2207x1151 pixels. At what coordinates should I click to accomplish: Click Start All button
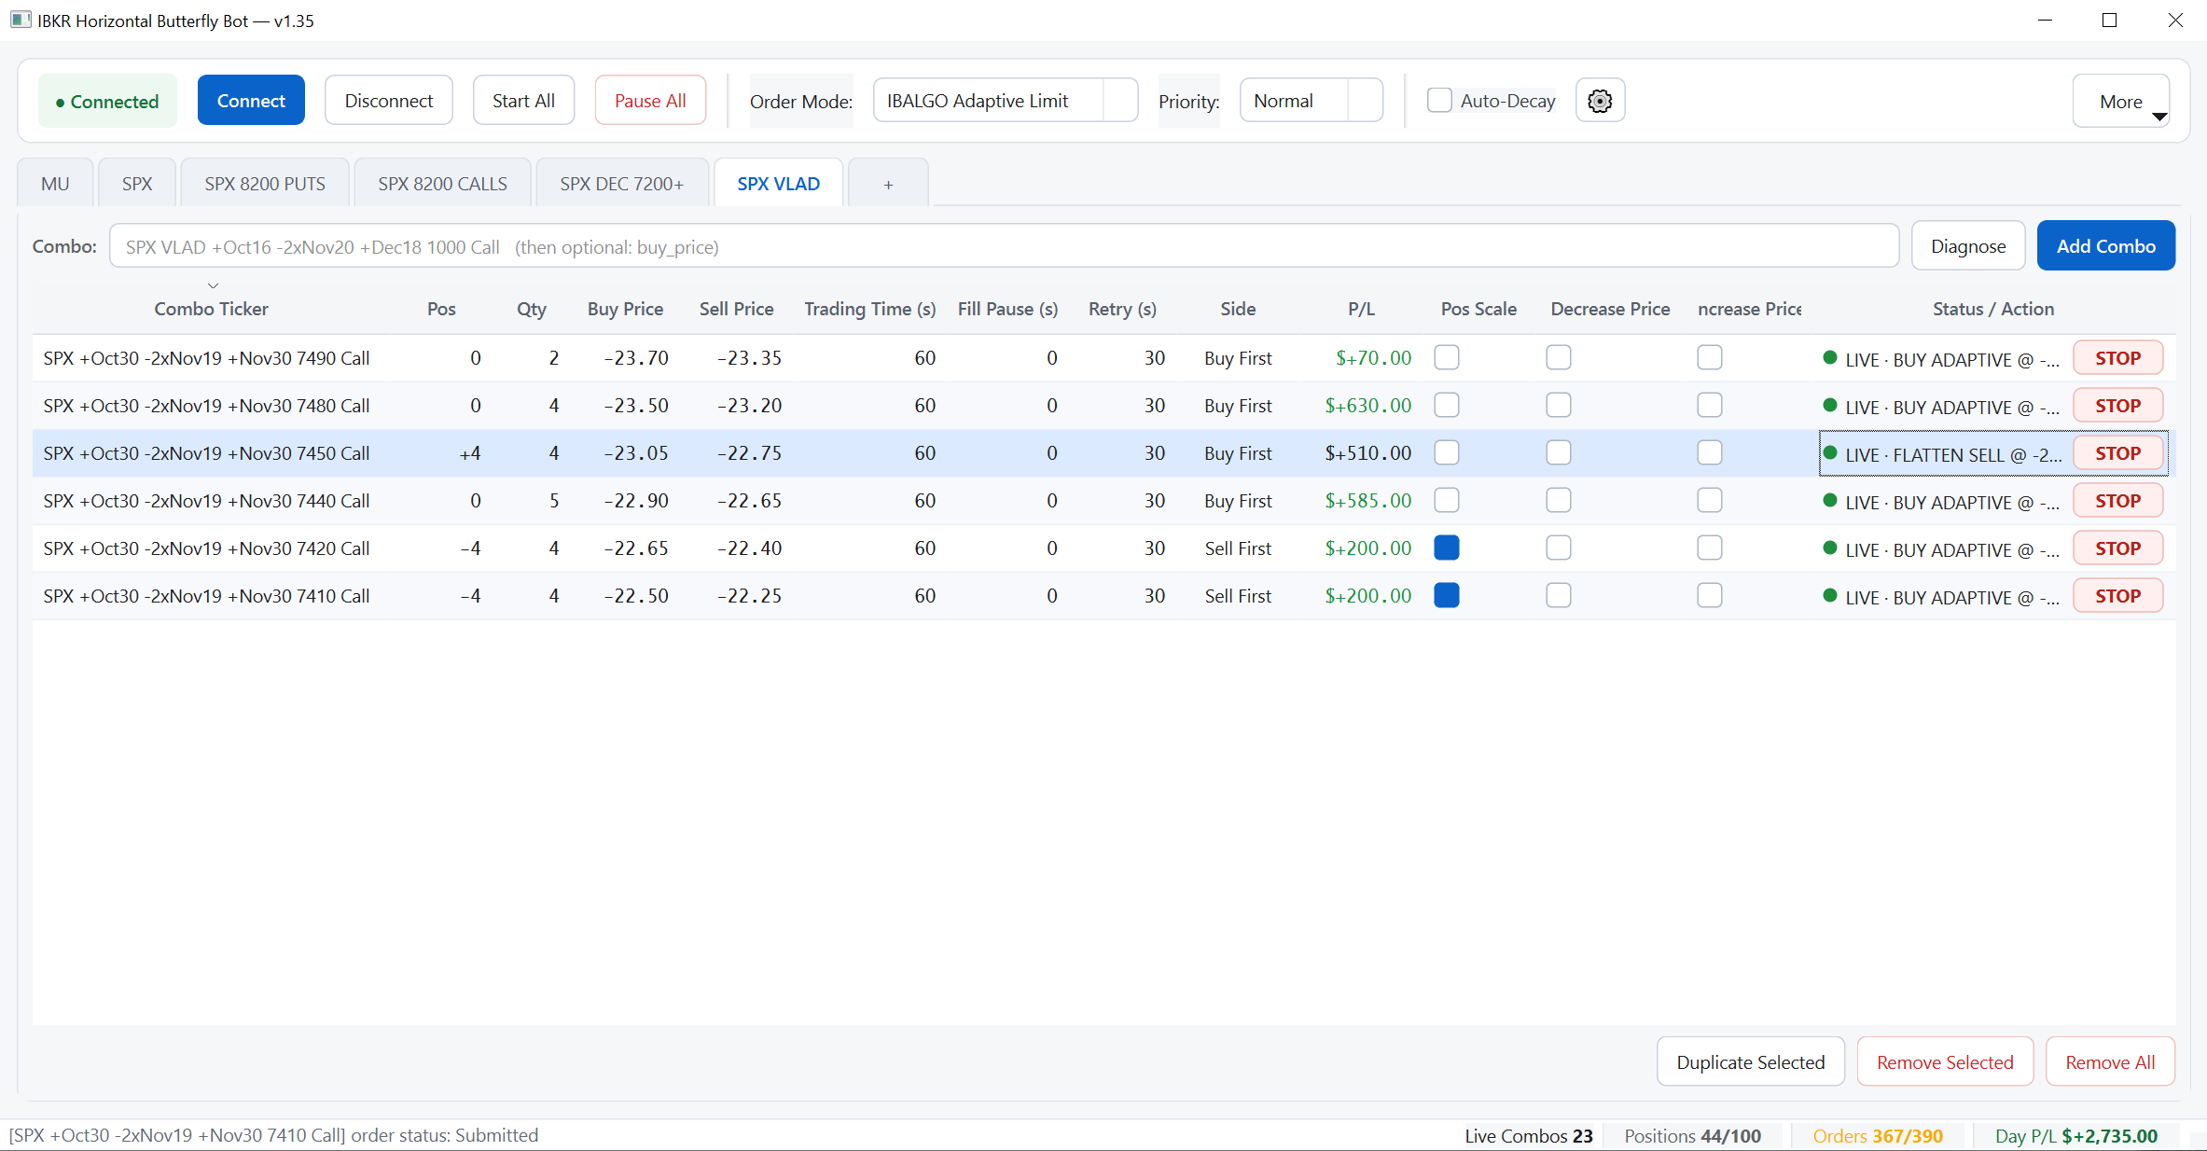523,100
